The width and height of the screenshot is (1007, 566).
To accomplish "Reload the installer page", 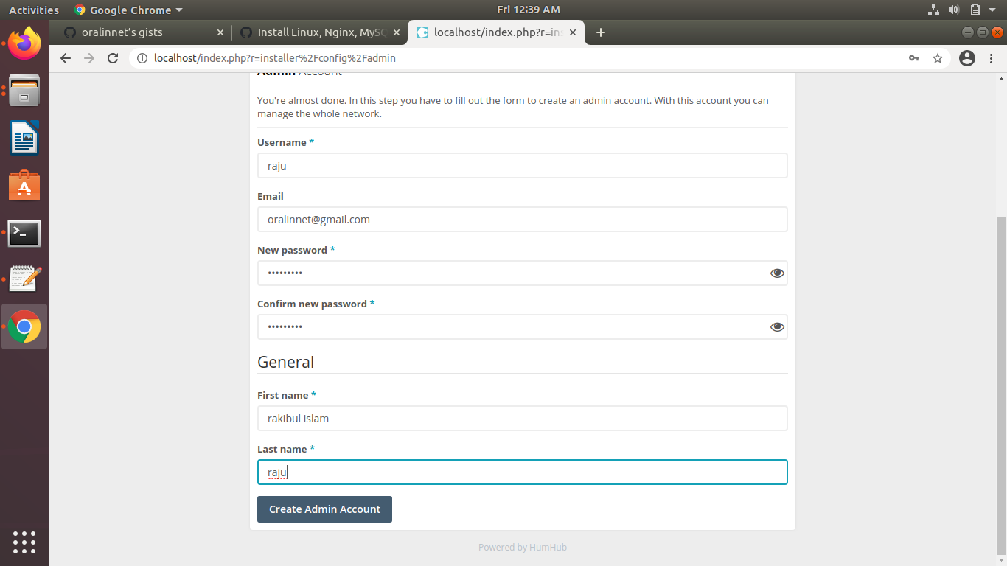I will pos(113,57).
